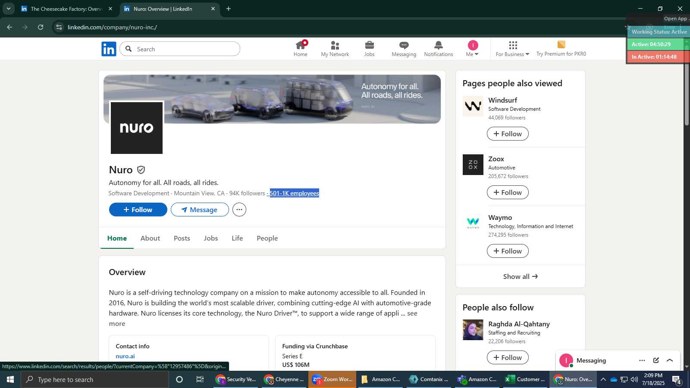Open the Jobs briefcase icon in navbar

(370, 49)
